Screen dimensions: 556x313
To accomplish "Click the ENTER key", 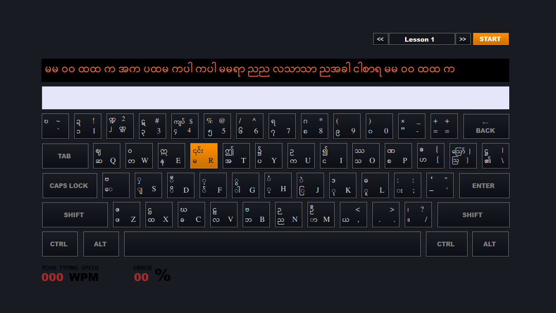I will click(484, 186).
